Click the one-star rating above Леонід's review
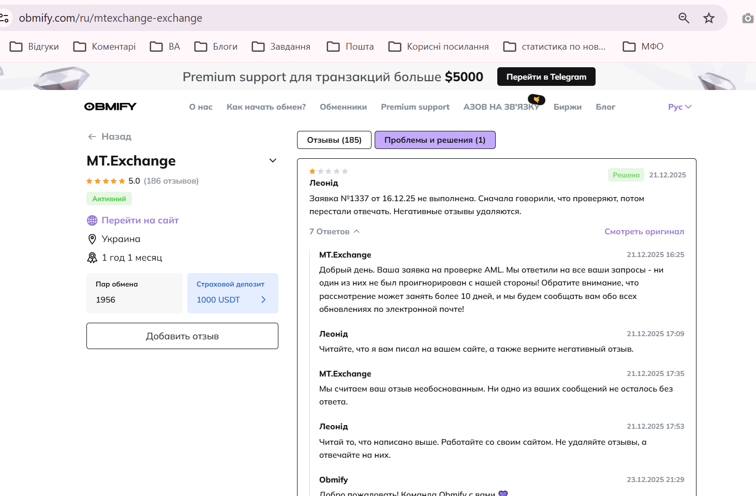Image resolution: width=756 pixels, height=496 pixels. coord(329,171)
